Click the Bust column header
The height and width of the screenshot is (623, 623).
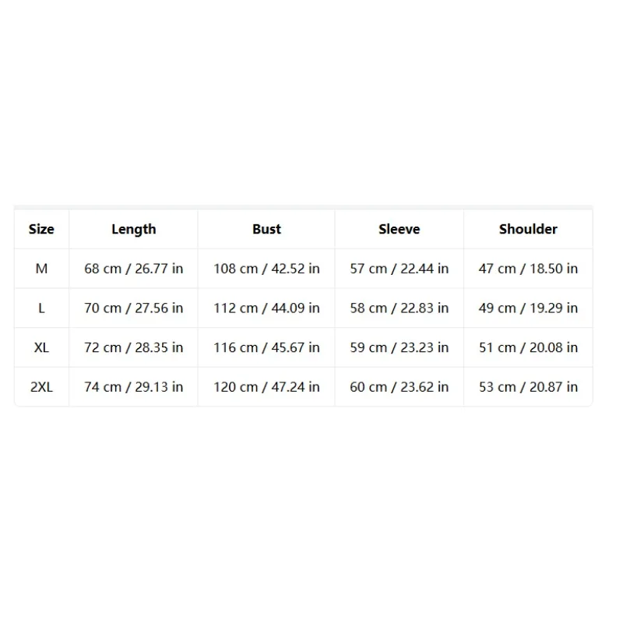266,229
